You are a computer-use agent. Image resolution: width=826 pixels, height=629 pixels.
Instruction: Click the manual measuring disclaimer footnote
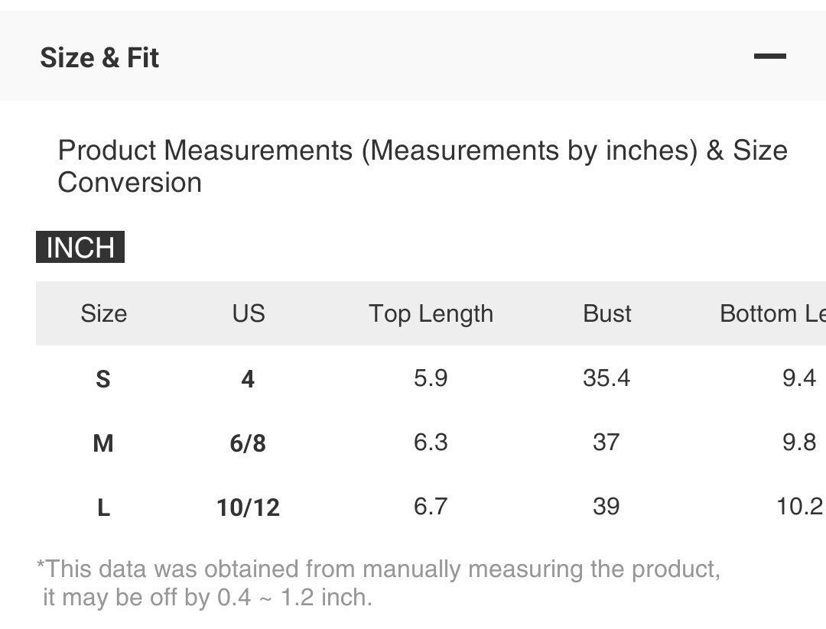pos(378,582)
